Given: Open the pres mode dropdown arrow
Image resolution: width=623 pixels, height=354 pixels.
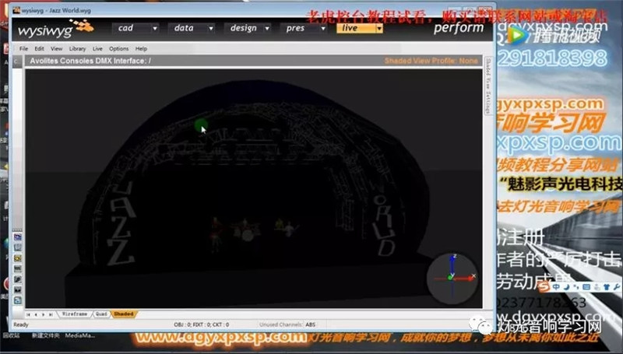Looking at the screenshot, I should [x=323, y=28].
